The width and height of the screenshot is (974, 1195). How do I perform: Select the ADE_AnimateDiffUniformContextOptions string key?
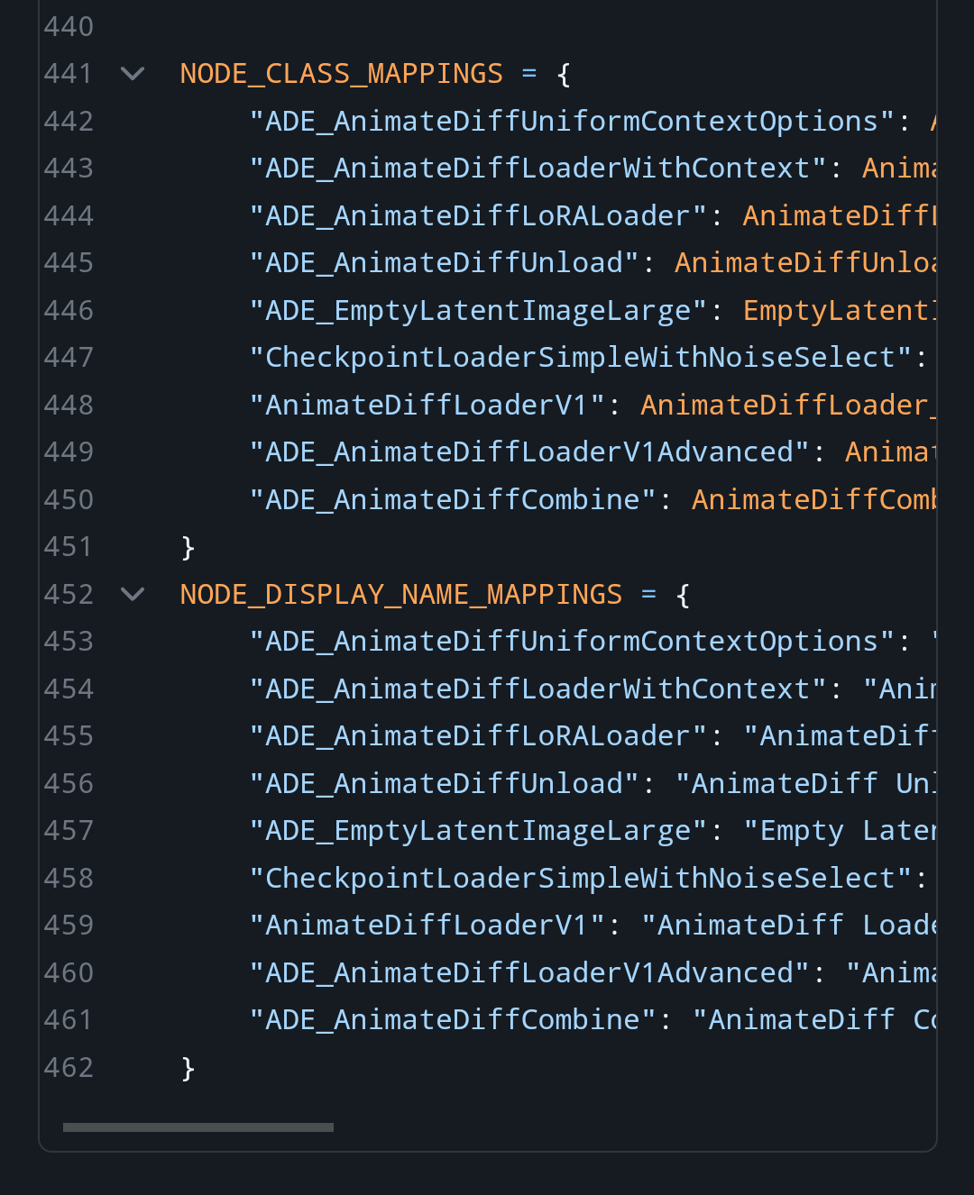pos(568,120)
